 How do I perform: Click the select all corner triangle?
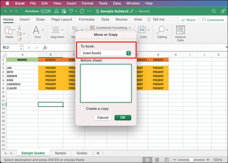point(4,55)
